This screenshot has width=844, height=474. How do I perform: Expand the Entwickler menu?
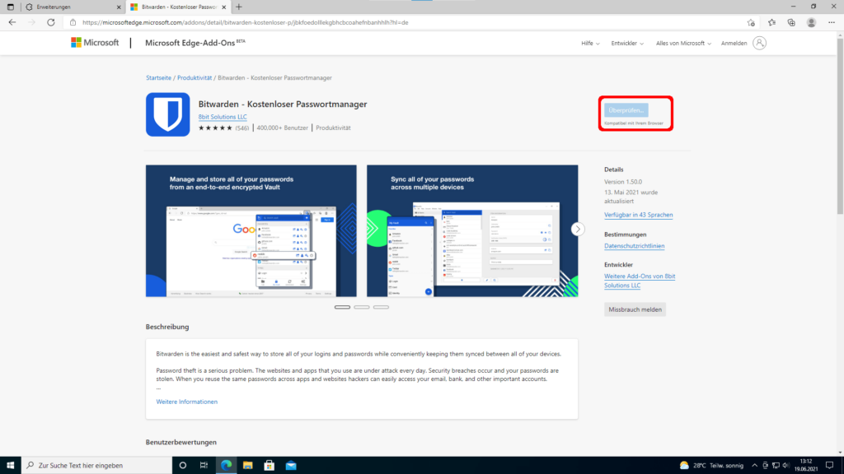click(x=627, y=43)
